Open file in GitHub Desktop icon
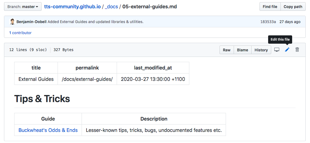 point(277,50)
